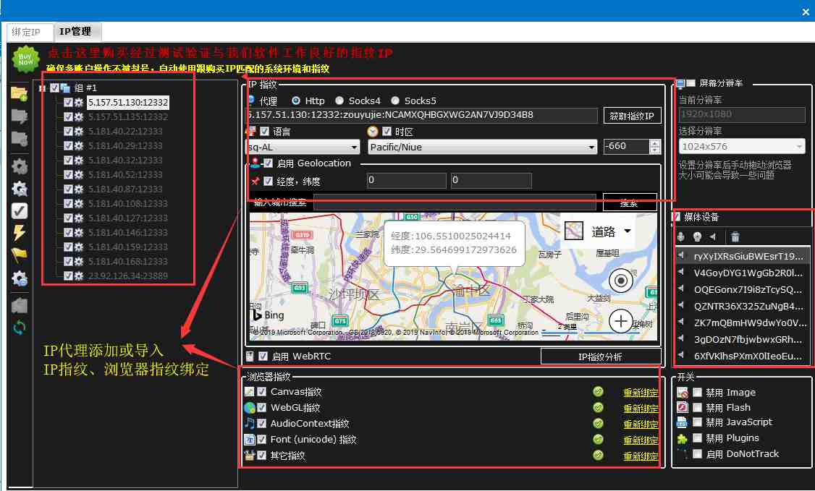The width and height of the screenshot is (815, 491).
Task: Select proxy 5.157.51.135:12332 in tree
Action: [x=128, y=116]
